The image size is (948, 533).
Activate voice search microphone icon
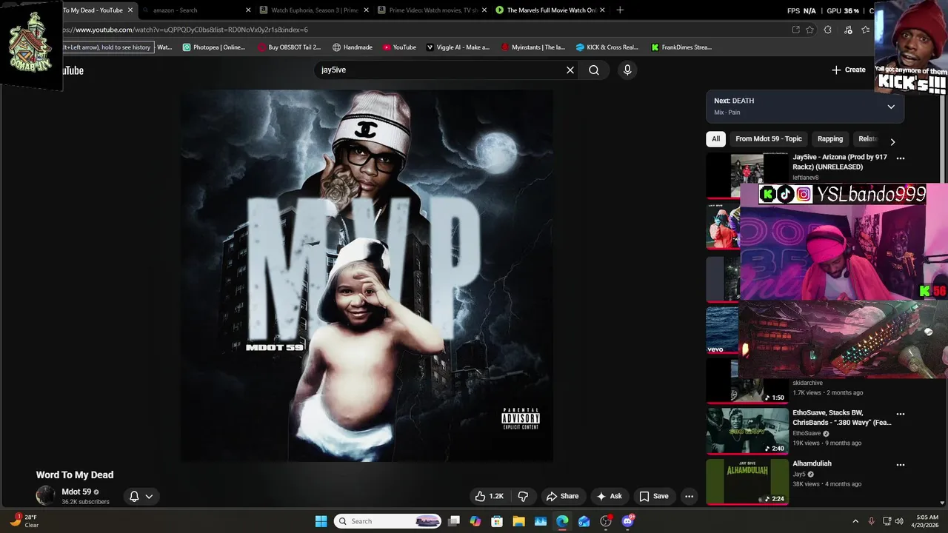coord(627,70)
